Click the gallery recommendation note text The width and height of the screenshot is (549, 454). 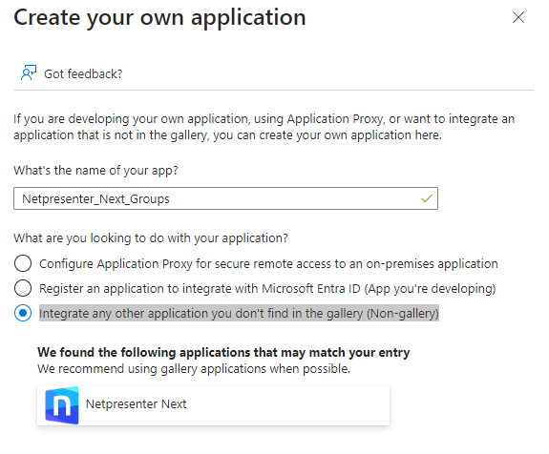[194, 369]
